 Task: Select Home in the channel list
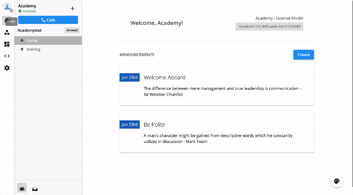48,40
